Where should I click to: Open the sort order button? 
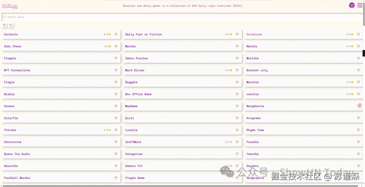(x=10, y=25)
